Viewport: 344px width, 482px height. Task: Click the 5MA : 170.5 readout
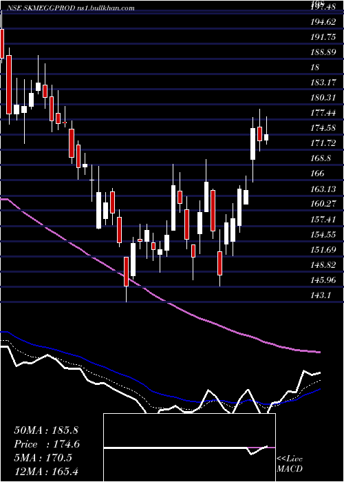tap(43, 457)
